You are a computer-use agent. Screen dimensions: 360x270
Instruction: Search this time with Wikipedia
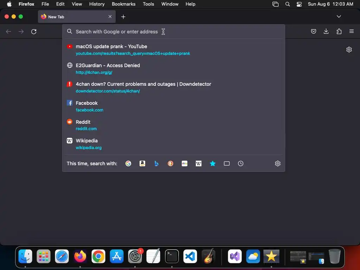tap(199, 163)
